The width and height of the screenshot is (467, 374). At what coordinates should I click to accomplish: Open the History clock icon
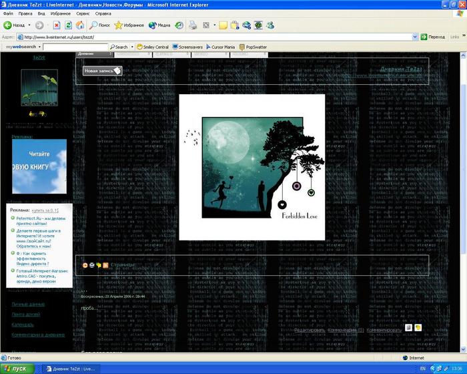point(179,25)
